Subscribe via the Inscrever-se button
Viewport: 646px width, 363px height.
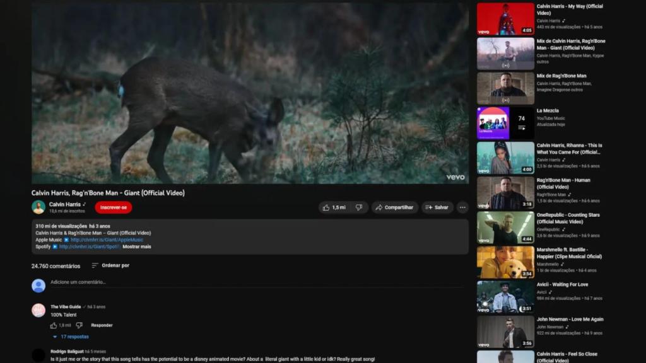[x=114, y=207]
